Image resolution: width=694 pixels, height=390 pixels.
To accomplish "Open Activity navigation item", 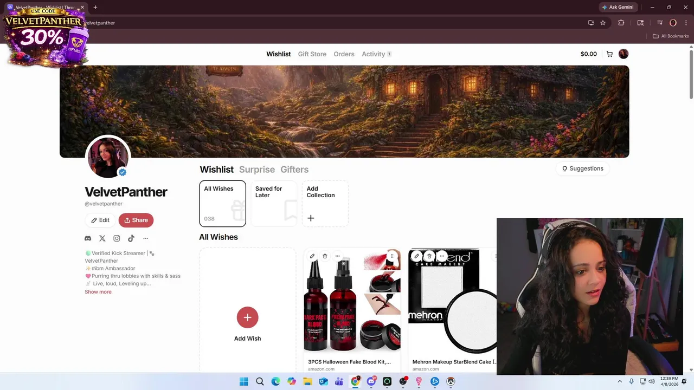I will 376,54.
